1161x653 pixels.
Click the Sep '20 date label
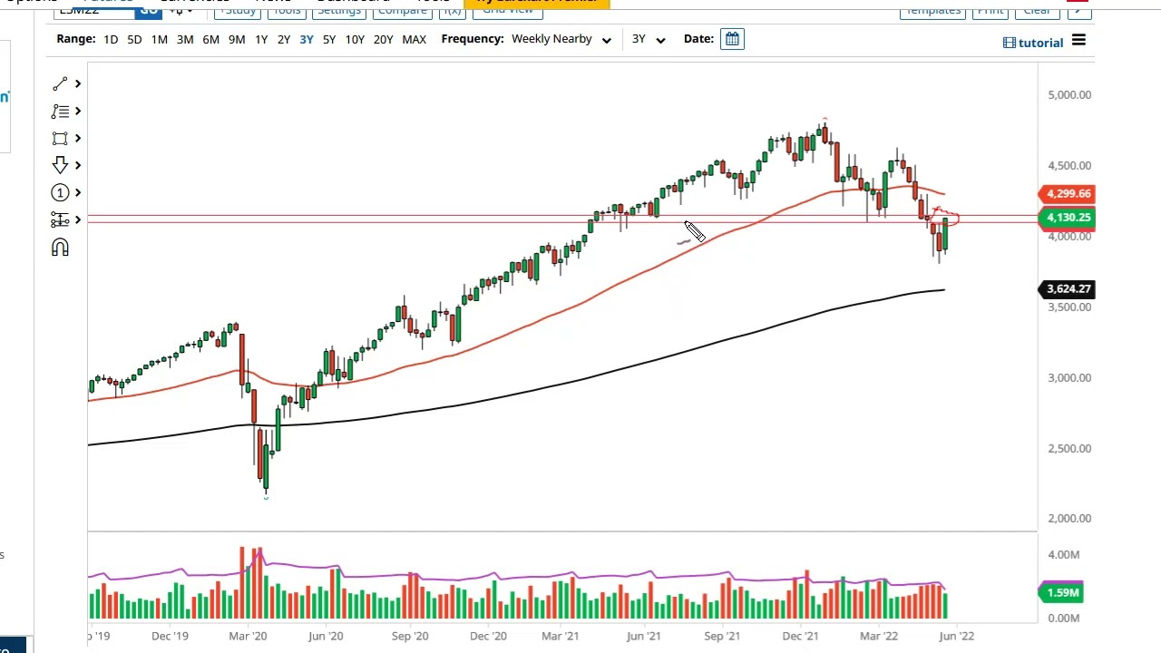pyautogui.click(x=410, y=636)
